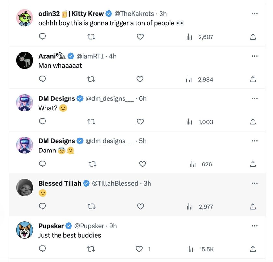273x262 pixels.
Task: Click Blessed Tillah's profile avatar
Action: tap(25, 188)
